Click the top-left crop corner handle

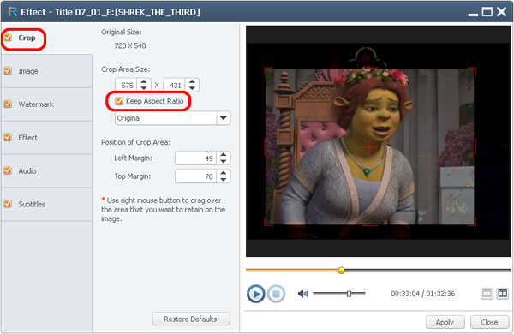coord(267,70)
